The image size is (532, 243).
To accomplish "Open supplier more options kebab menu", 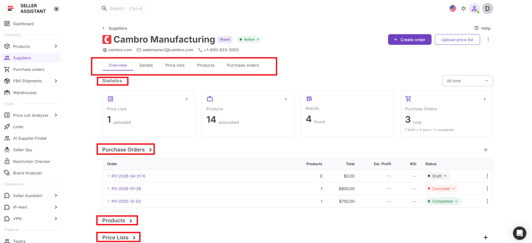I will pyautogui.click(x=488, y=39).
